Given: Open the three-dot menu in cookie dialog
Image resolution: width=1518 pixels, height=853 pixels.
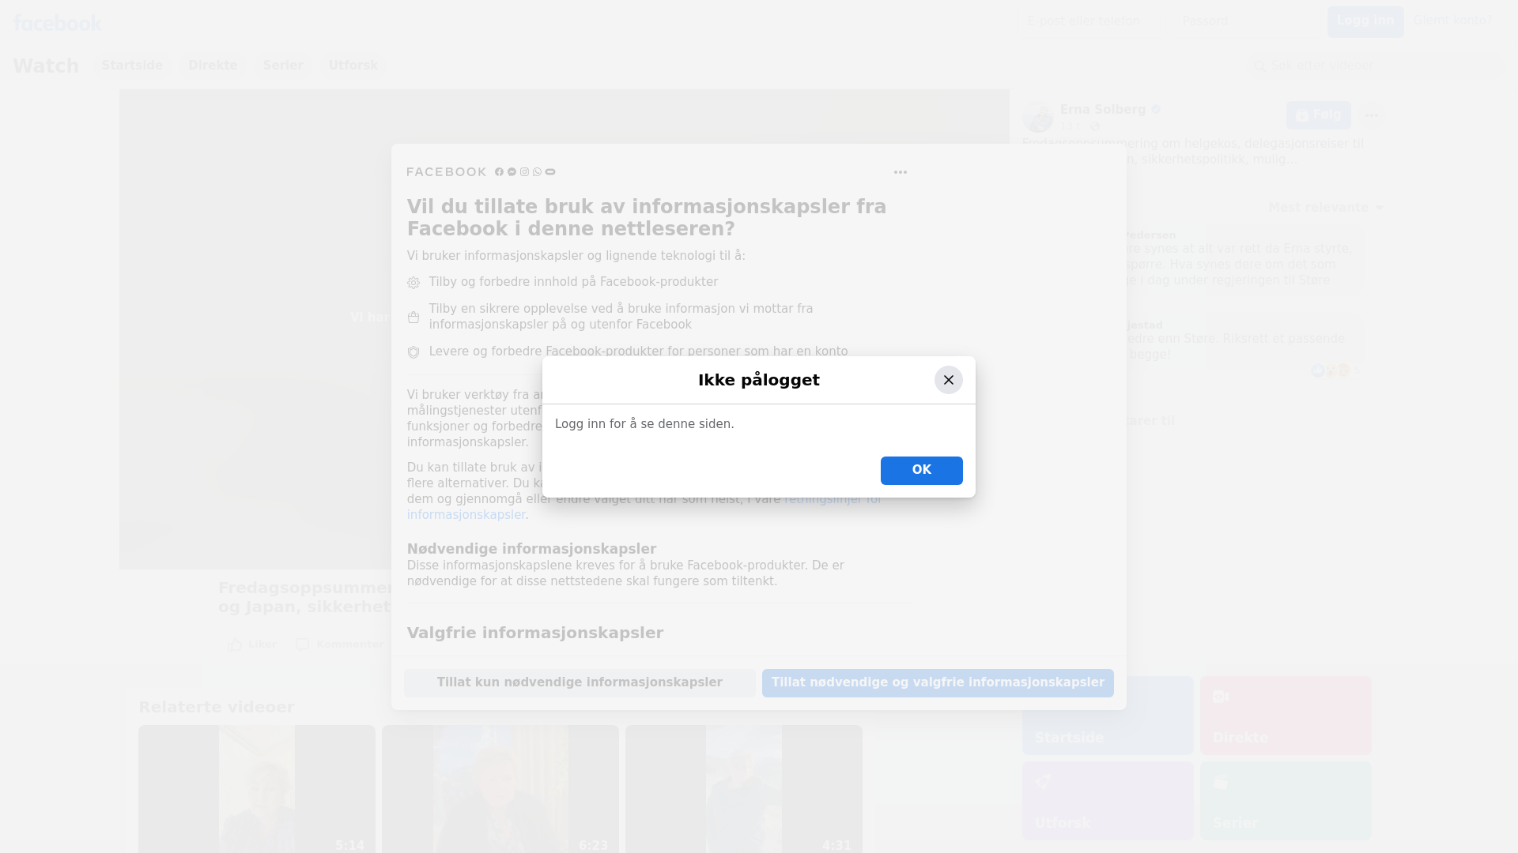Looking at the screenshot, I should point(900,172).
